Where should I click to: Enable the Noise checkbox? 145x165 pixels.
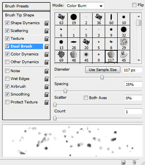click(7, 71)
